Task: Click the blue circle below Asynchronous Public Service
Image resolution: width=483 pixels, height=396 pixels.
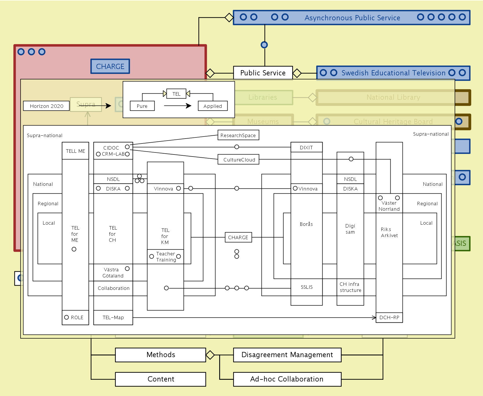Action: [264, 45]
